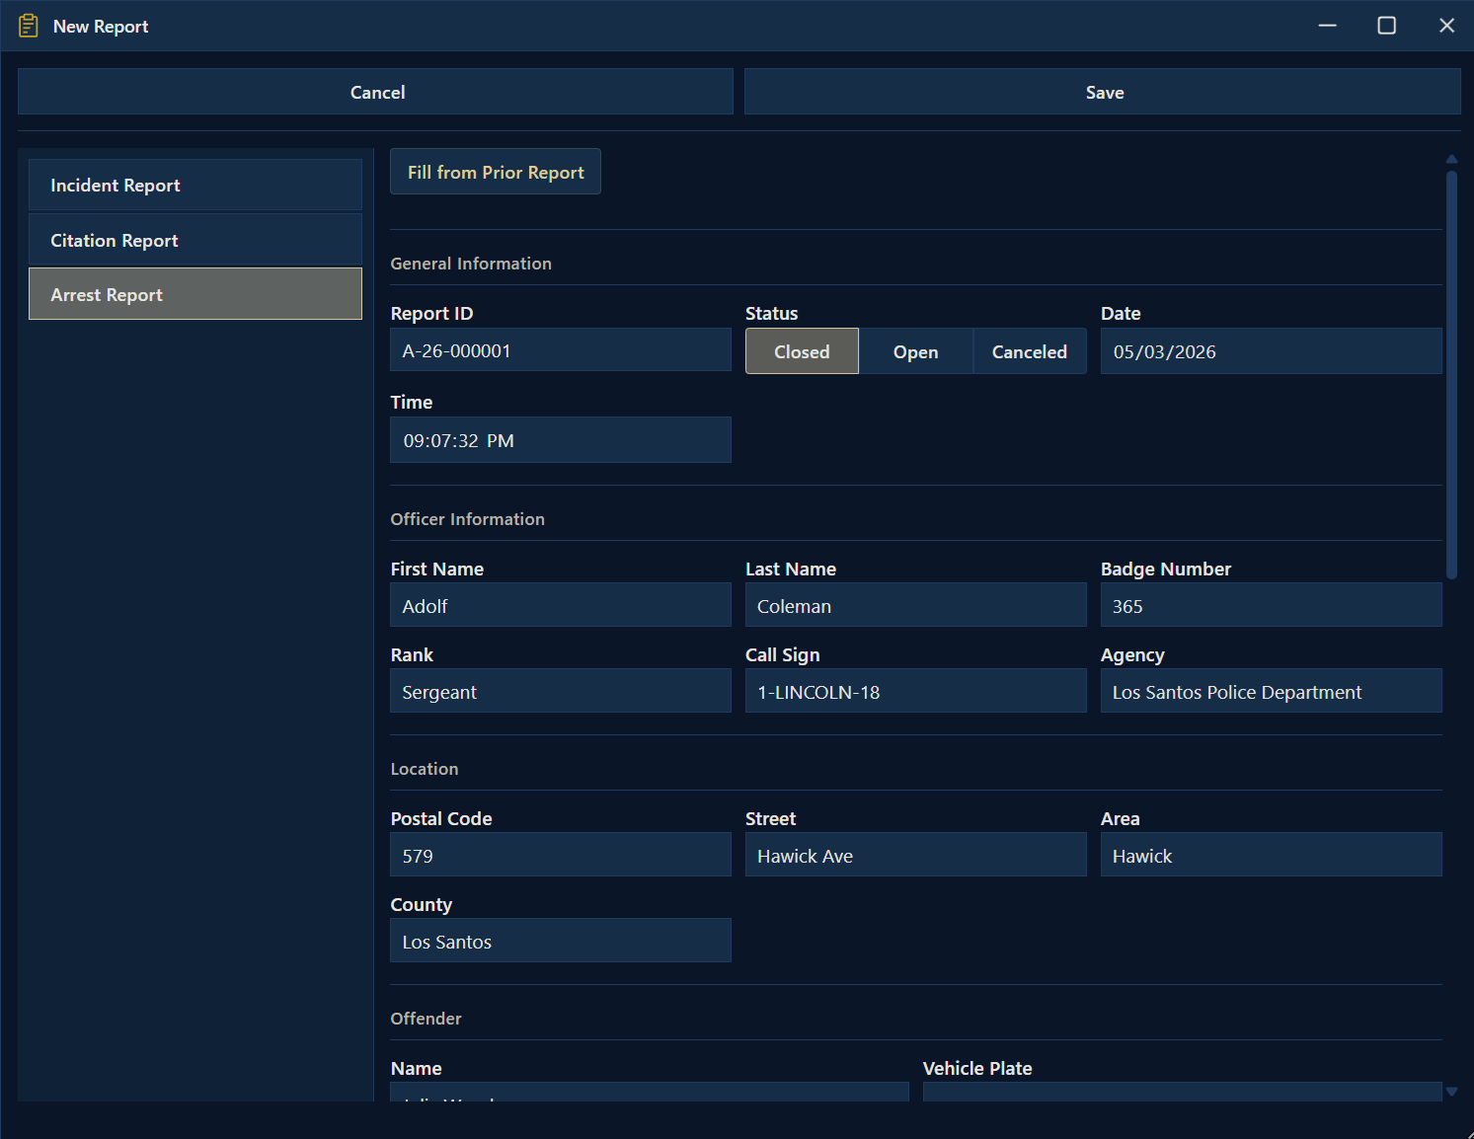
Task: Select the Arrest Report tab
Action: (195, 294)
